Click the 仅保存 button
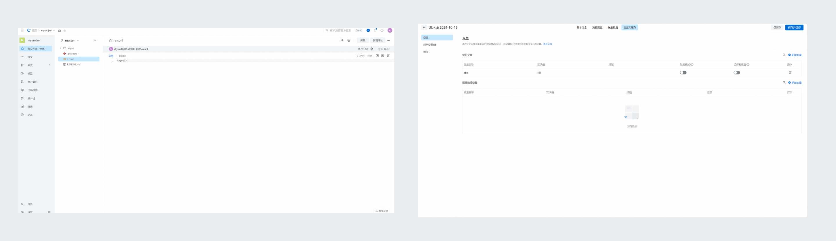This screenshot has height=241, width=836. [777, 28]
